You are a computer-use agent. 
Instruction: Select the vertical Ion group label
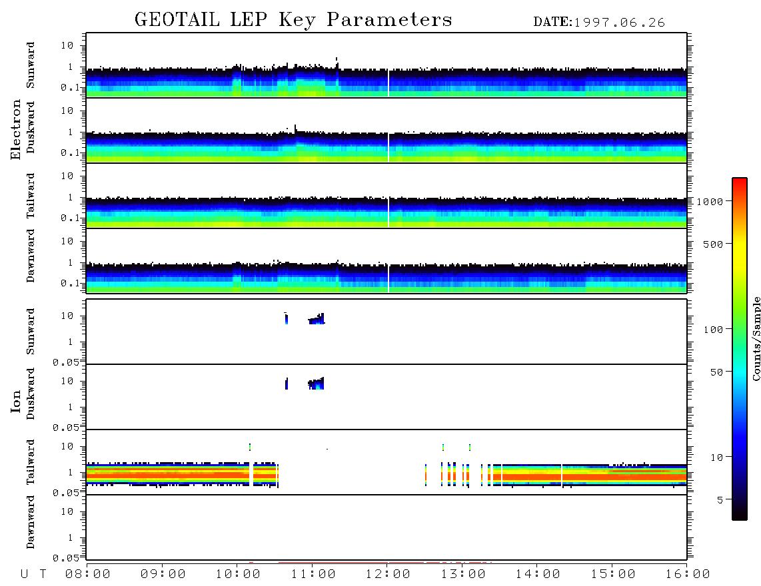pos(15,401)
